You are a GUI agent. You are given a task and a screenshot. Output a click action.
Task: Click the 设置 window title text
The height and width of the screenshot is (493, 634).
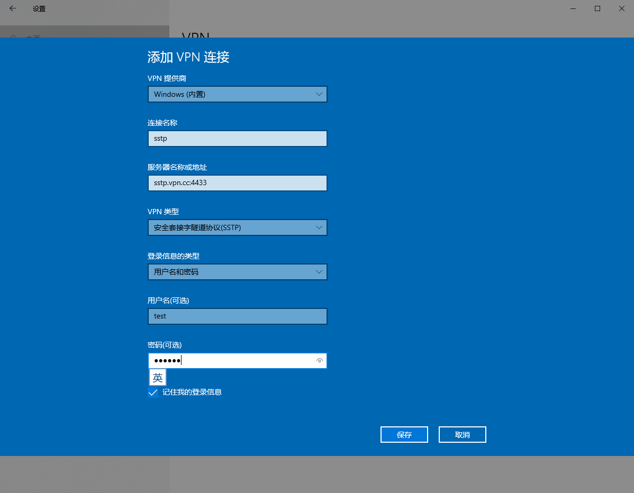39,9
